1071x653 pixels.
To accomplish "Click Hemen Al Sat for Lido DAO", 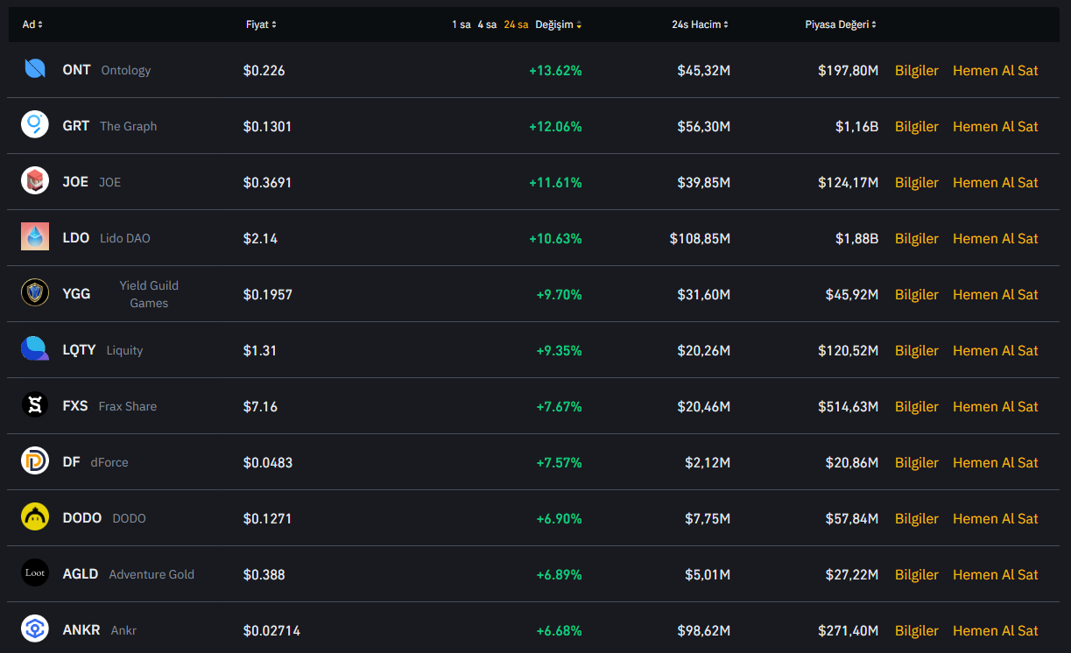I will point(995,238).
